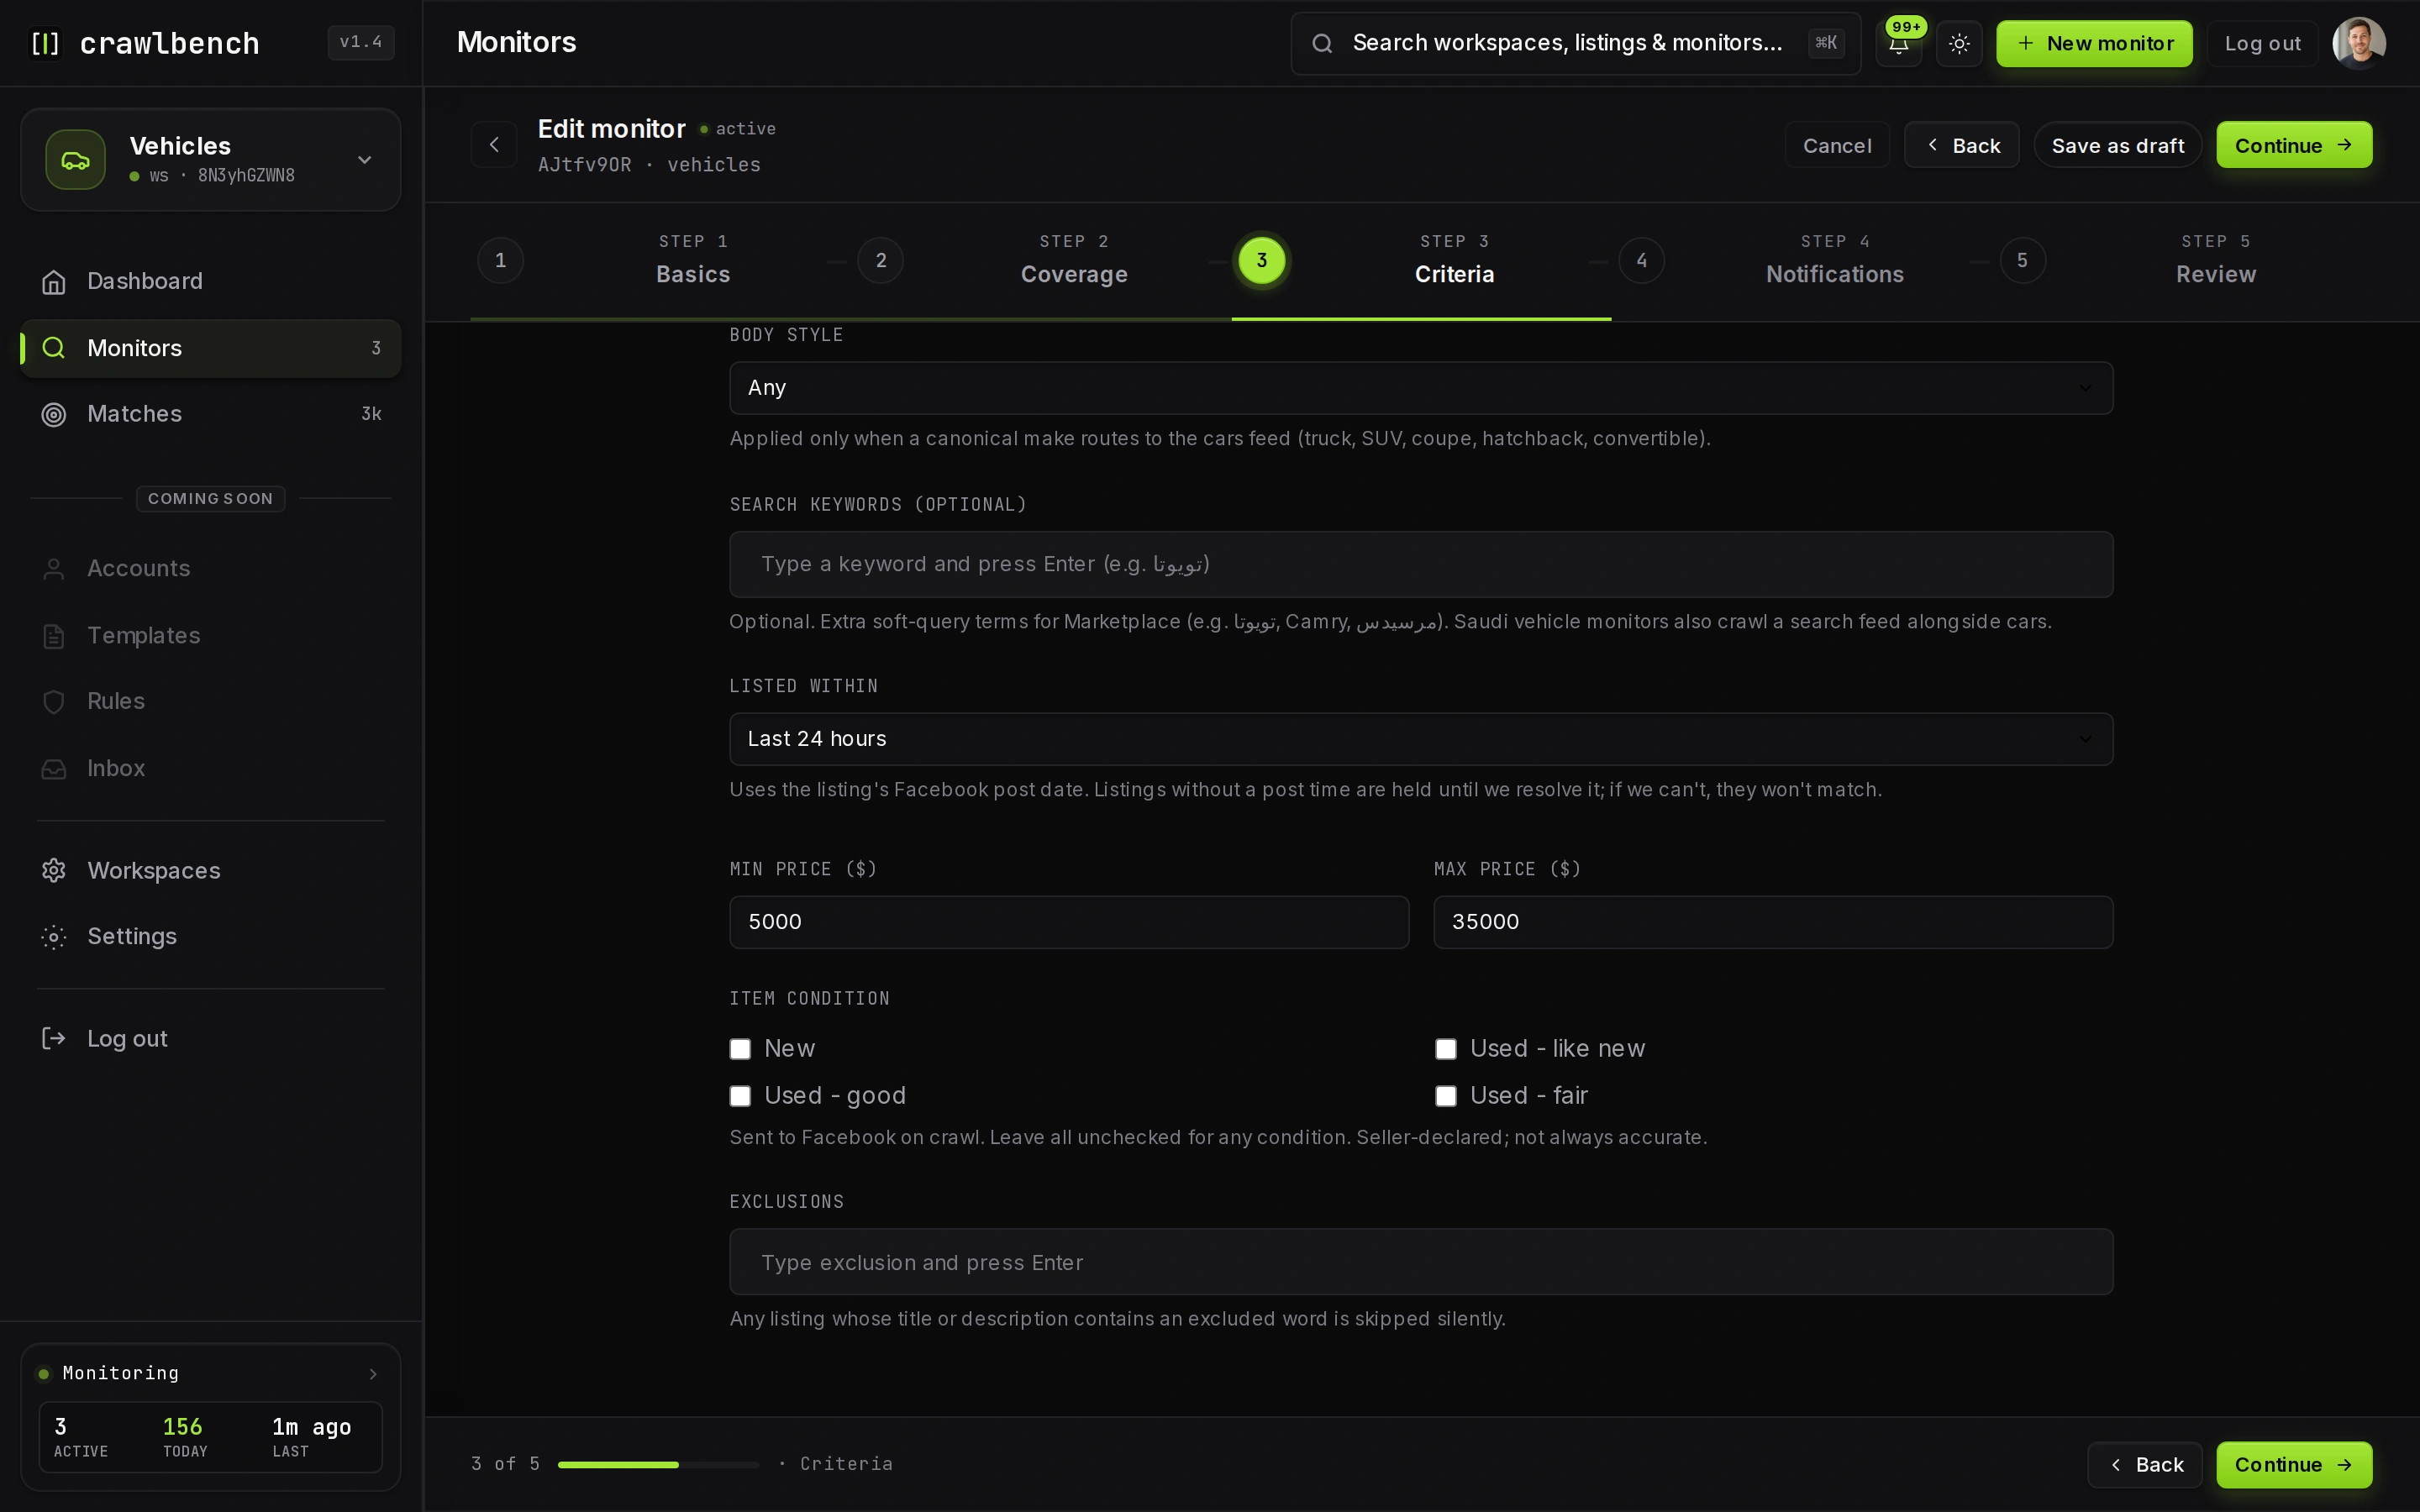Check the Used - like new checkbox
Viewport: 2420px width, 1512px height.
coord(1446,1049)
